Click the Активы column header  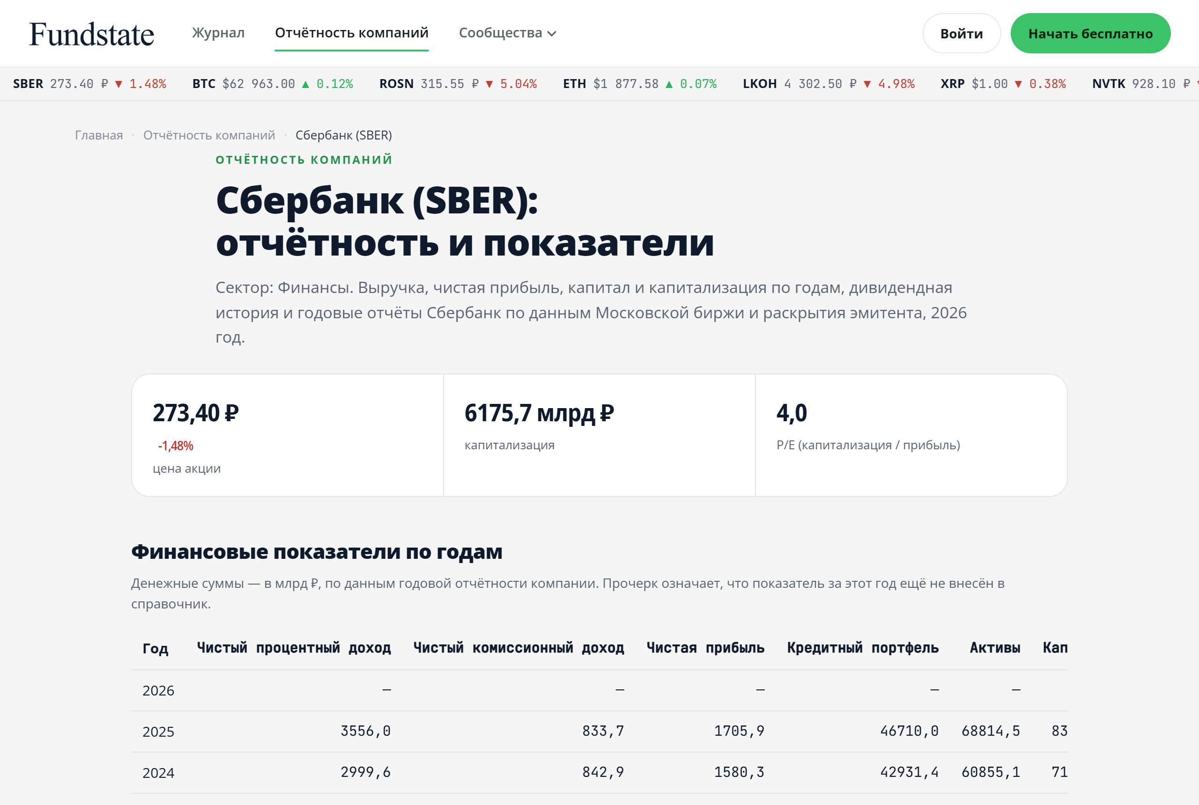tap(995, 648)
